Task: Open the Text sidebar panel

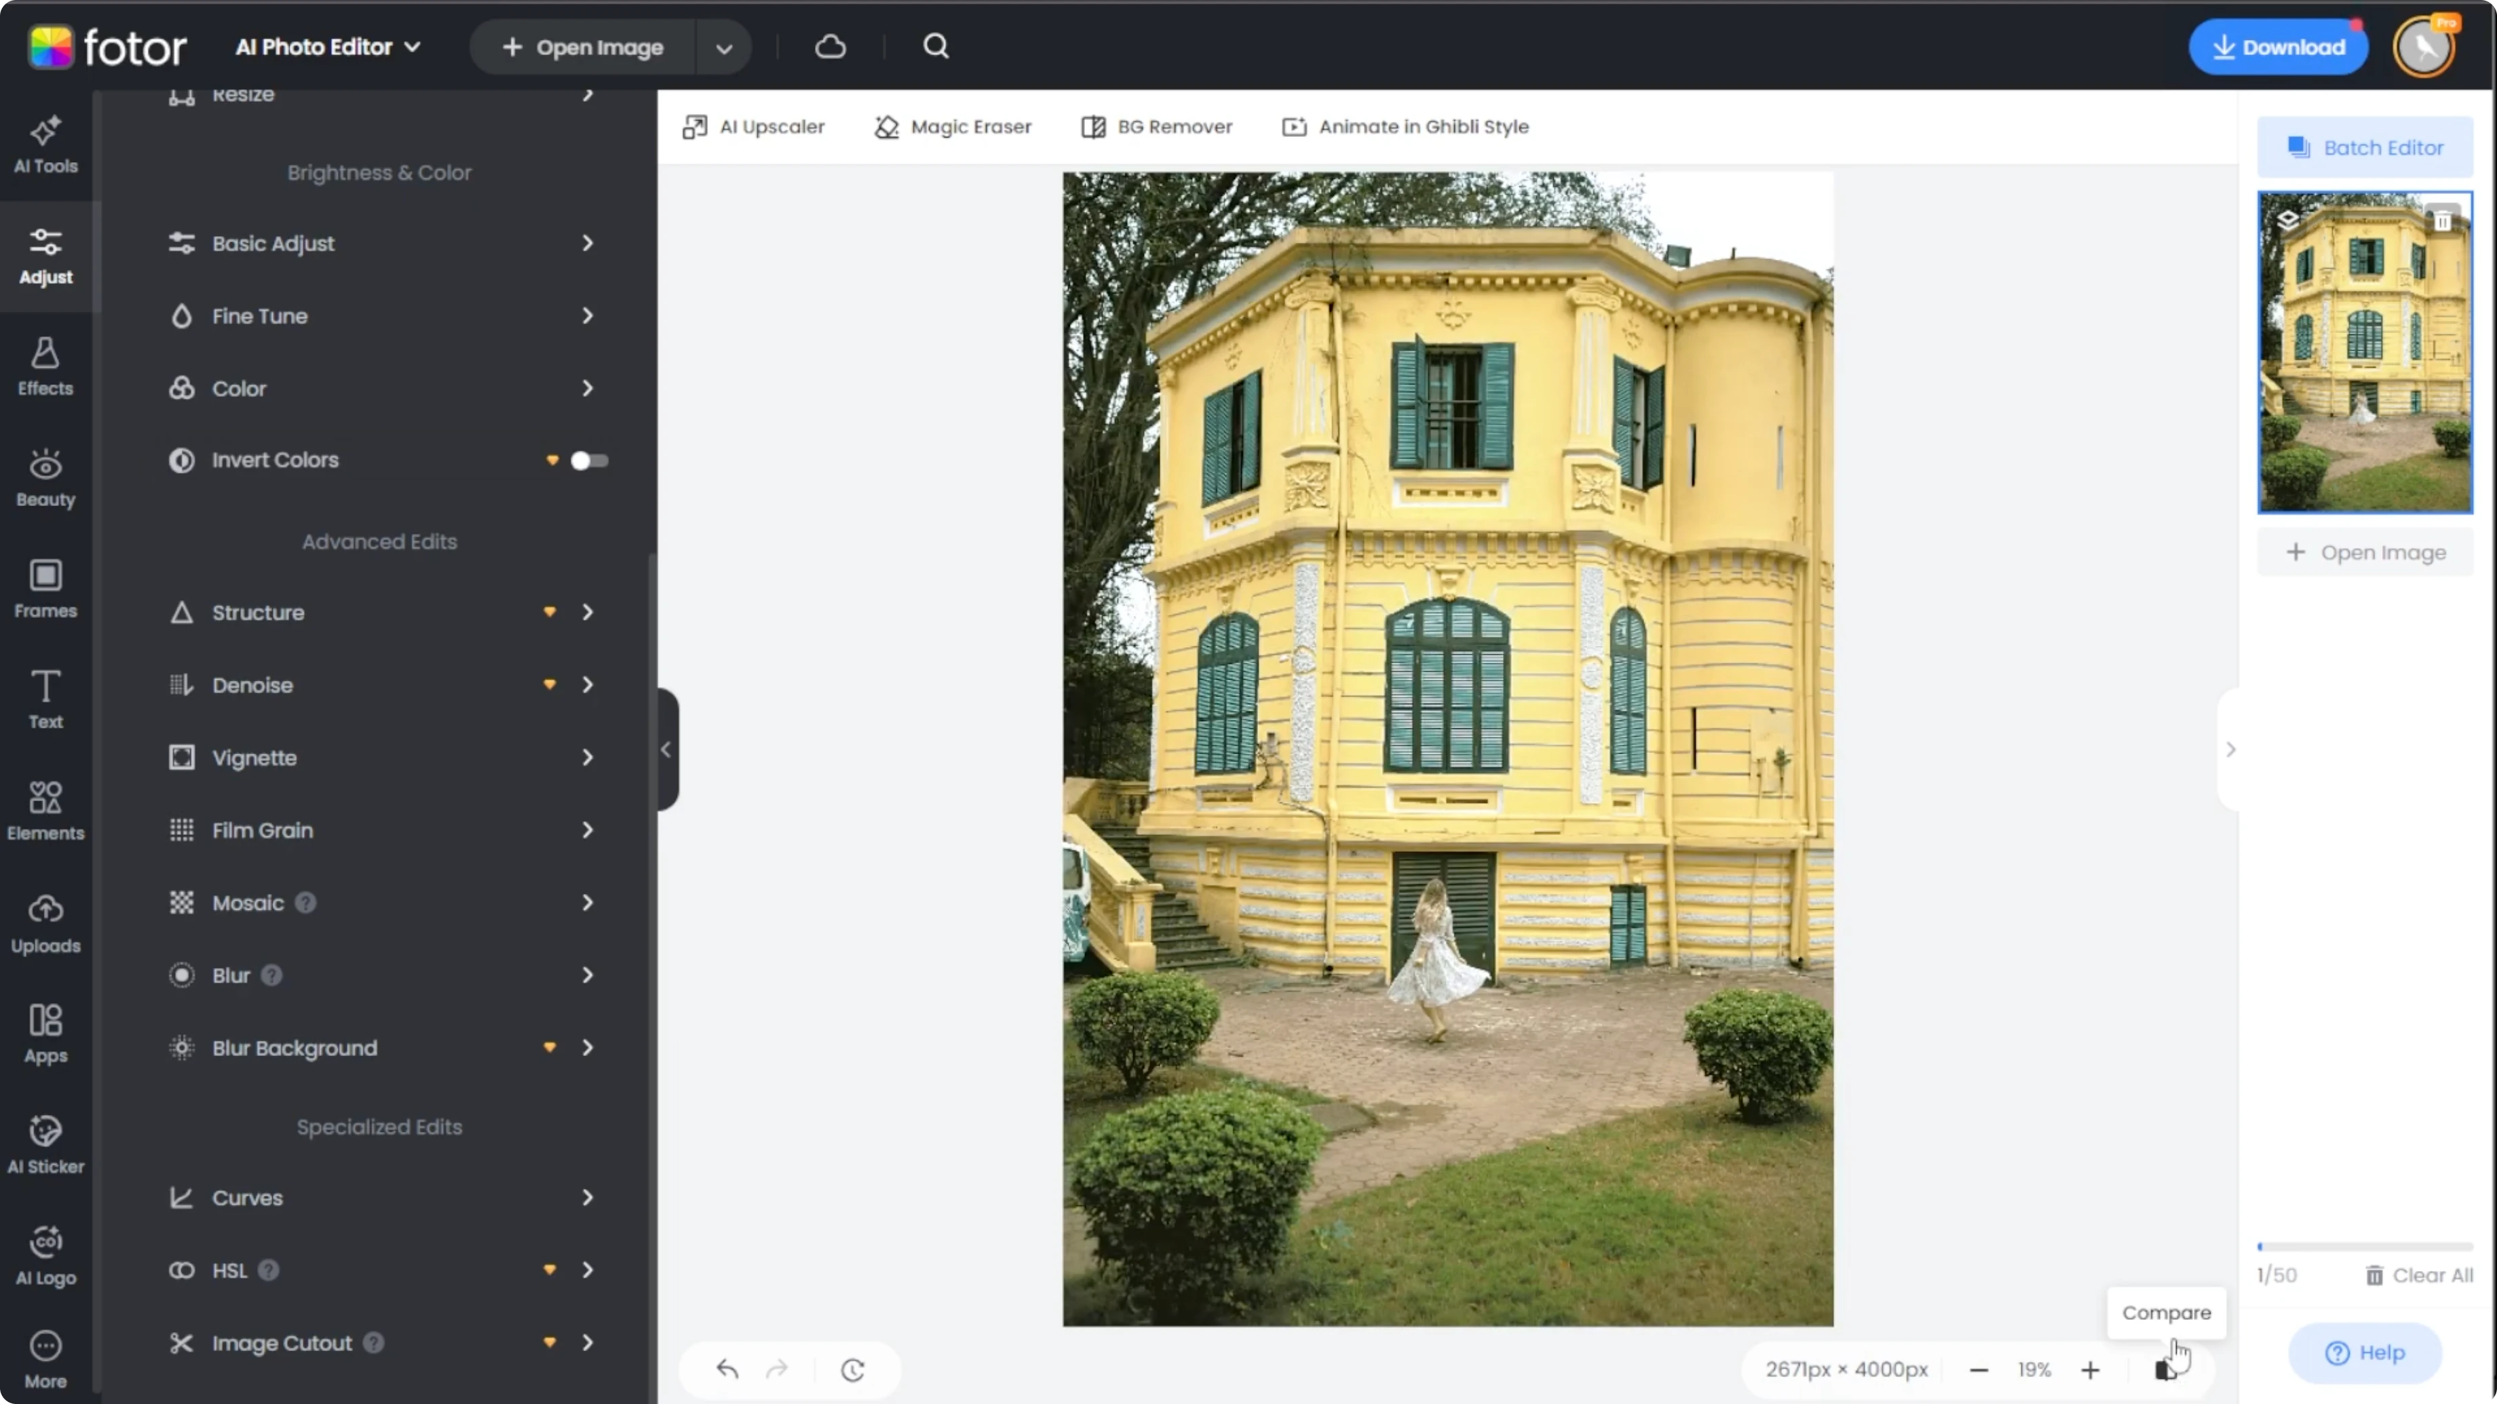Action: tap(45, 699)
